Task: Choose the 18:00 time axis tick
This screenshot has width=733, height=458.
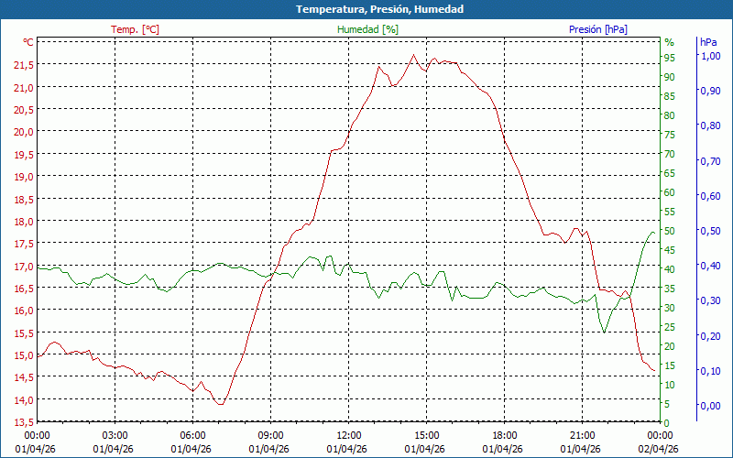Action: 504,435
